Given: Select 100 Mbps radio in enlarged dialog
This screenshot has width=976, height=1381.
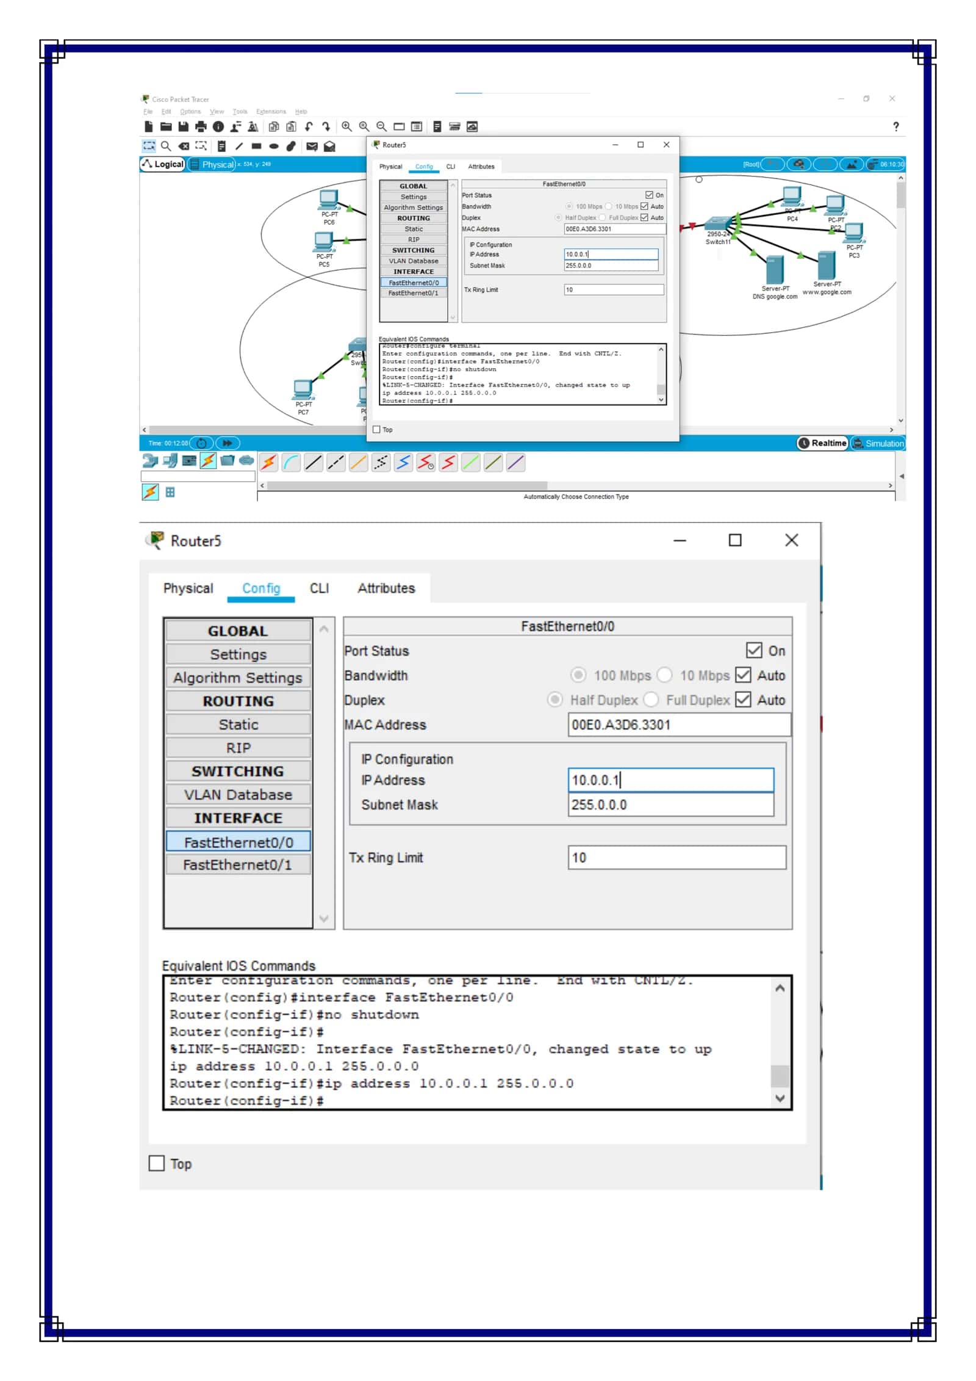Looking at the screenshot, I should pos(578,675).
